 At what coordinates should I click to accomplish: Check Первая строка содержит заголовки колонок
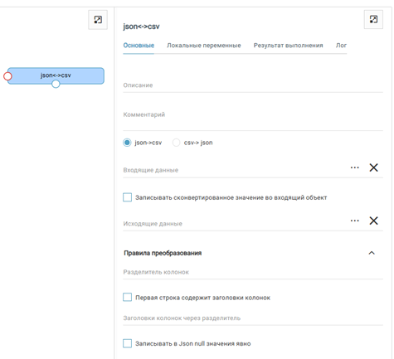click(127, 298)
